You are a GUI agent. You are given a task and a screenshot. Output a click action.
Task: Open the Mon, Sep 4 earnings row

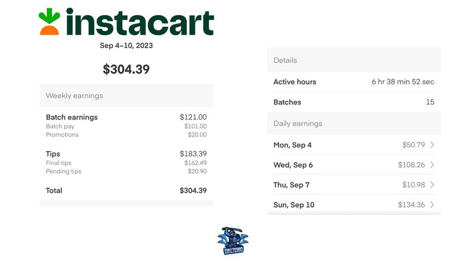(x=354, y=145)
